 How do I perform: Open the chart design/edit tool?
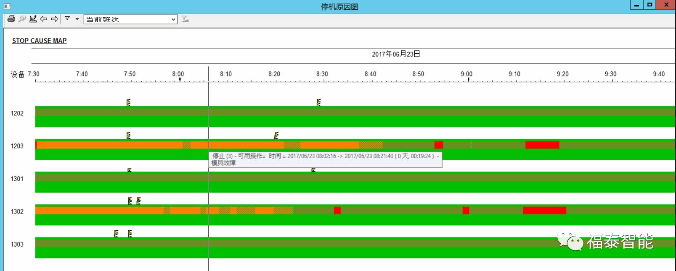[x=33, y=19]
